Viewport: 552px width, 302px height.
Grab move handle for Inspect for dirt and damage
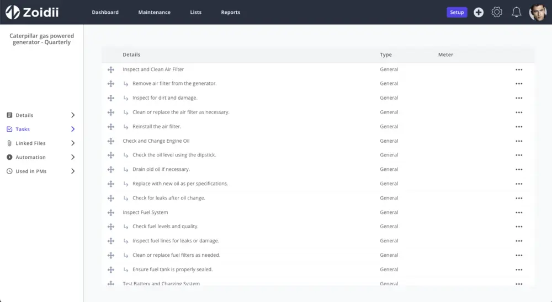click(x=111, y=98)
